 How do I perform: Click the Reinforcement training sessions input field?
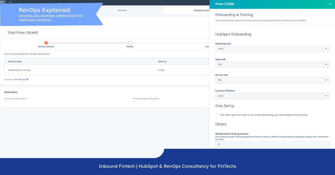[x=272, y=144]
